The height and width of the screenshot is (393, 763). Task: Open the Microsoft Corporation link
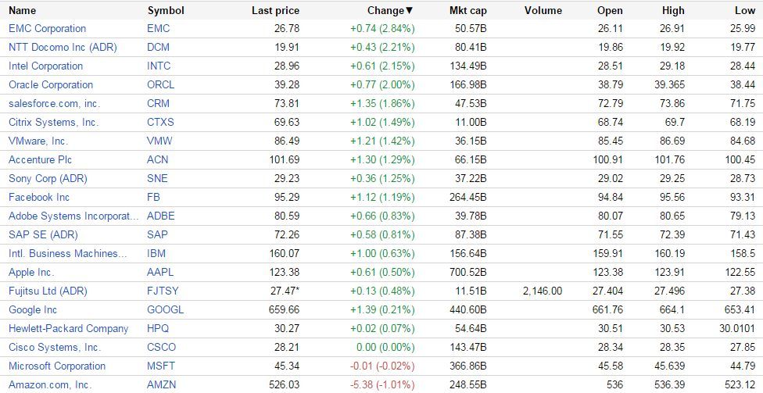click(57, 366)
